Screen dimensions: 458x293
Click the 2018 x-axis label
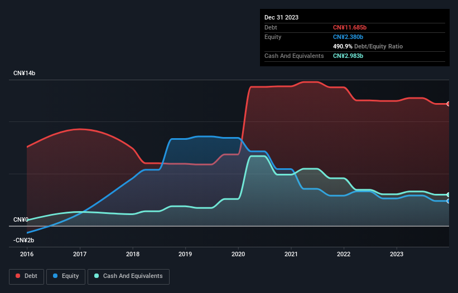click(133, 254)
